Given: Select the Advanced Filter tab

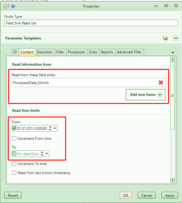Looking at the screenshot, I should click(129, 52).
